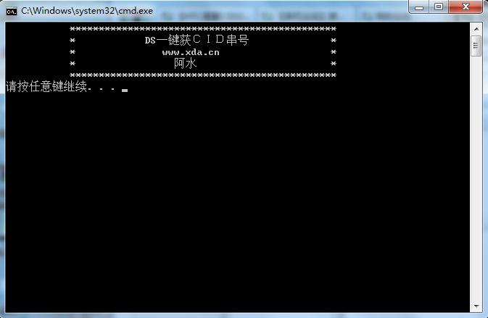Click the scrollbar up arrow

tap(476, 29)
